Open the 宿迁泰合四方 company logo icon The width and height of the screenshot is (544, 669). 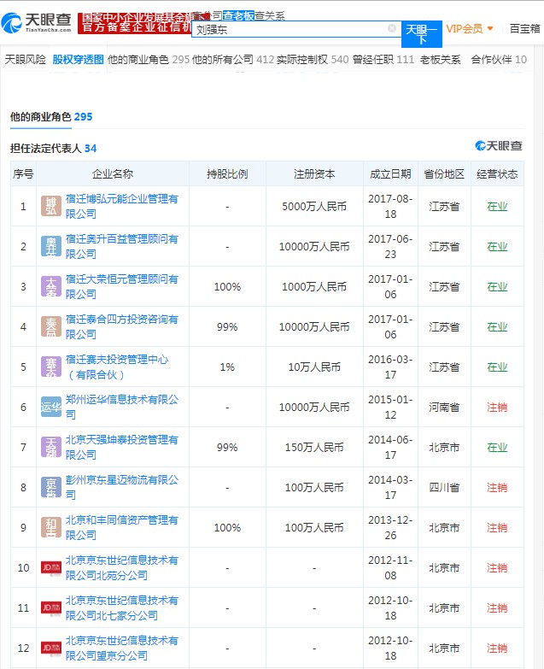pyautogui.click(x=50, y=326)
